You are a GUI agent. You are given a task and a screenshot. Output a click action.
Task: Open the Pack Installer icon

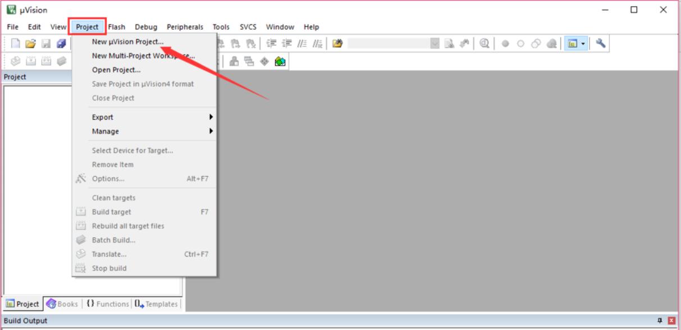point(280,62)
